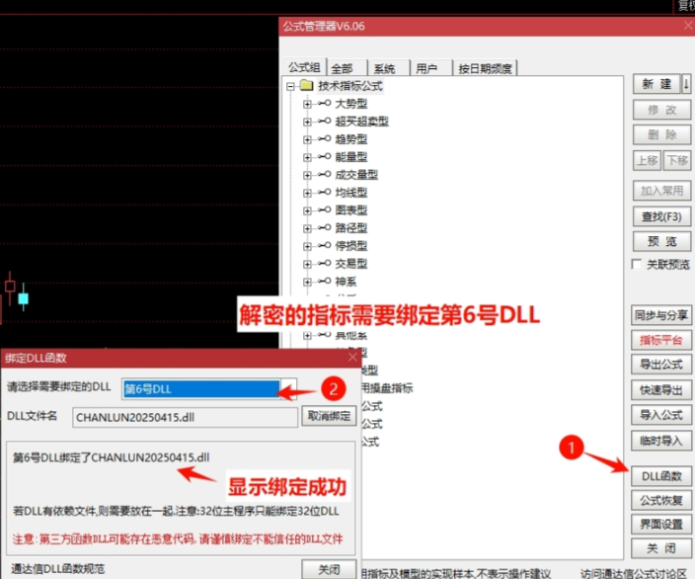Click the indicator icon beside 均线型
695x579 pixels.
click(325, 192)
